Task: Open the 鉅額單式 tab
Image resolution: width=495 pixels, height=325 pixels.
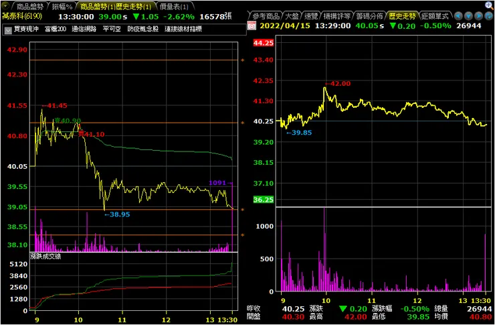Action: pos(435,16)
